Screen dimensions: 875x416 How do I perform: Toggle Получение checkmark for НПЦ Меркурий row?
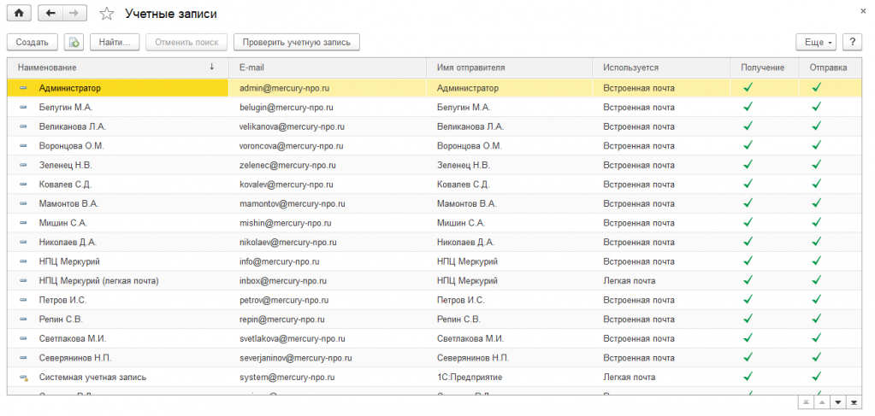(747, 261)
